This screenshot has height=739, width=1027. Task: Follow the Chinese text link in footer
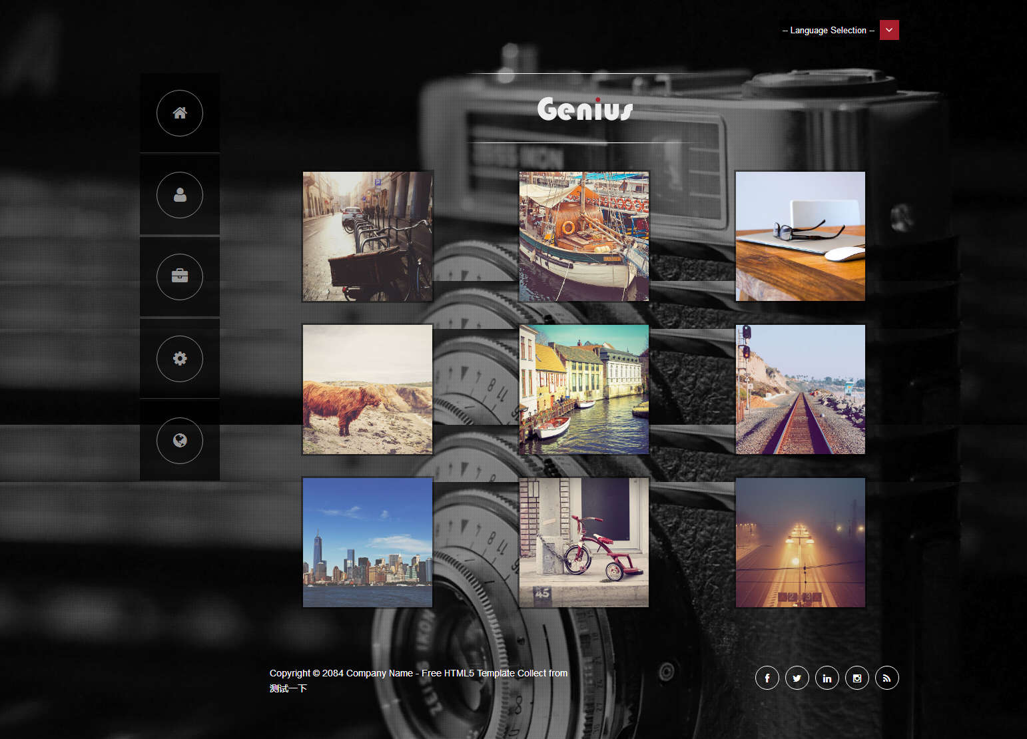(288, 688)
